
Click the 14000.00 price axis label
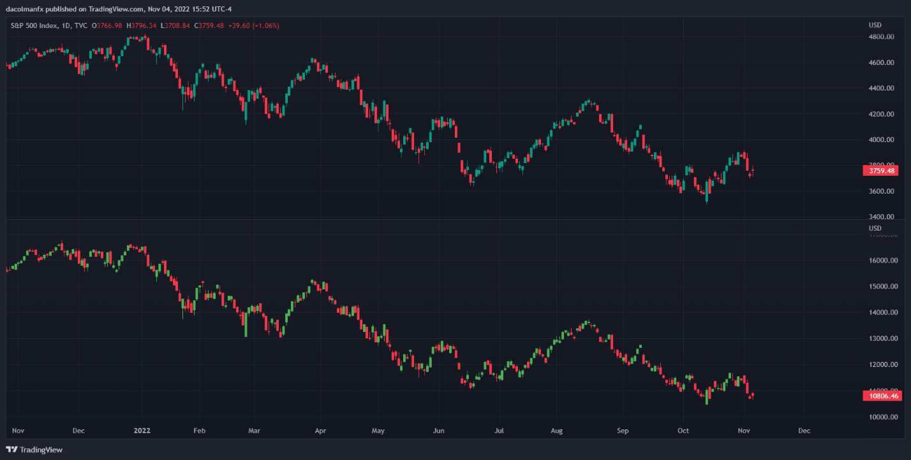(x=883, y=313)
